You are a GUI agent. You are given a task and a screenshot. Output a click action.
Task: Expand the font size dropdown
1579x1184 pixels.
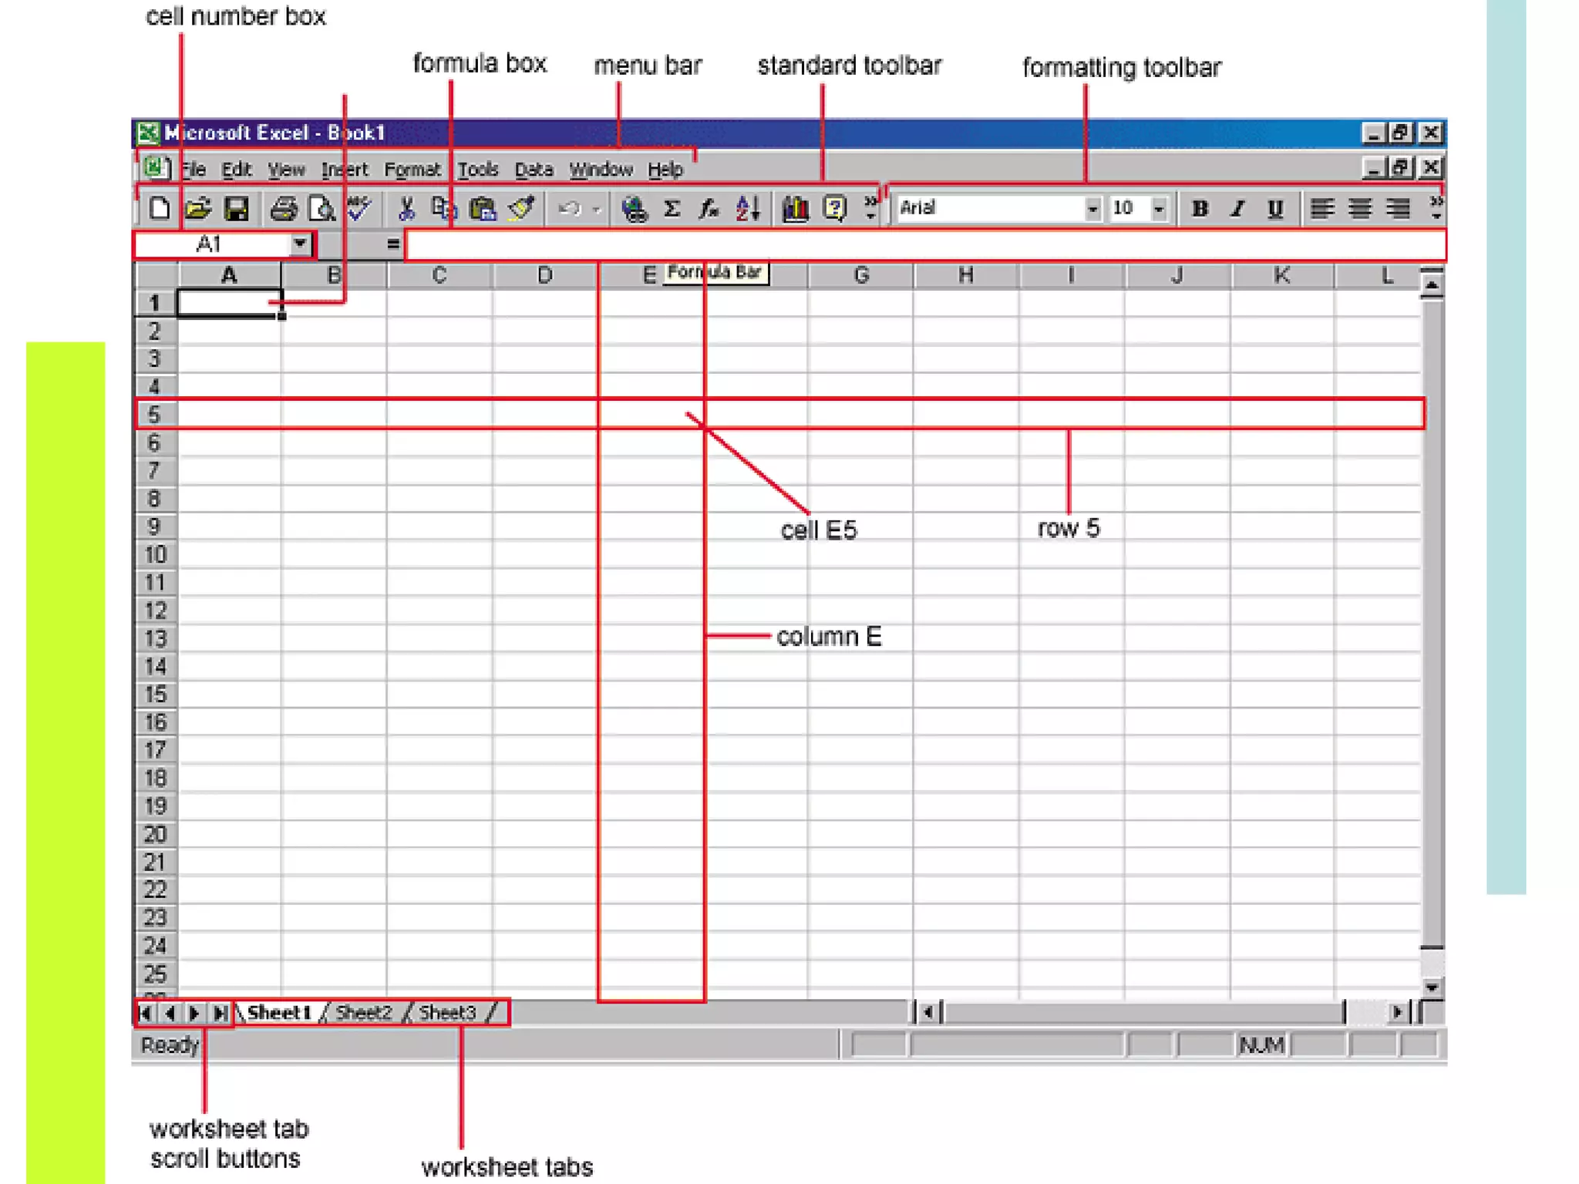point(1158,208)
